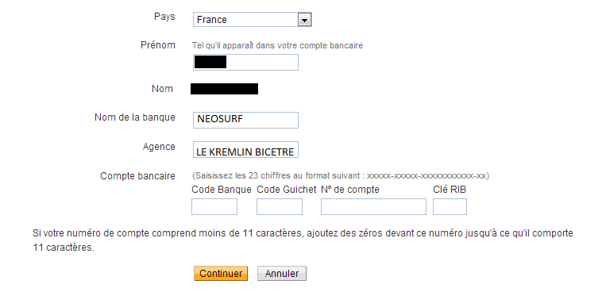The image size is (602, 292).
Task: Click the empty Code Guichet box
Action: point(280,207)
